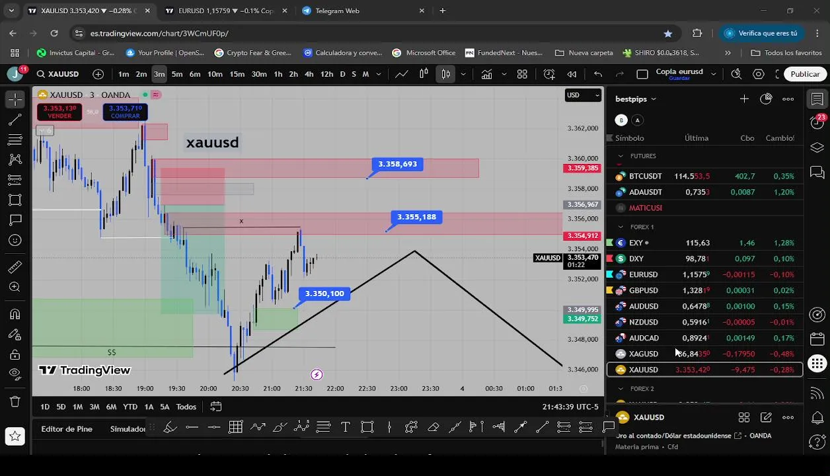Open the watchlist more options menu
Image resolution: width=830 pixels, height=476 pixels.
[x=788, y=99]
